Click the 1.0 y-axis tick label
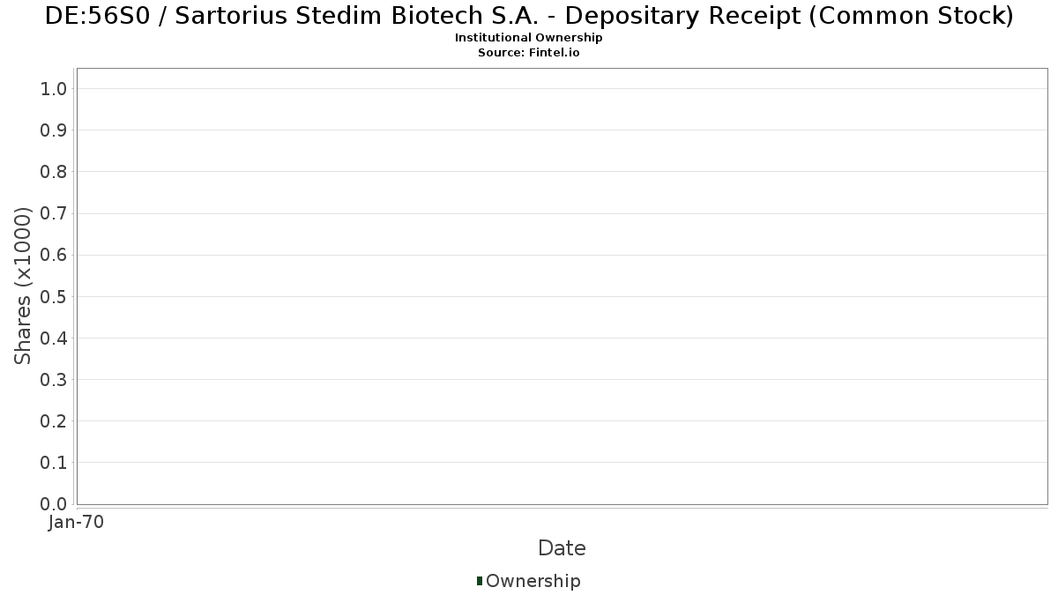Viewport: 1058px width, 595px height. (54, 88)
